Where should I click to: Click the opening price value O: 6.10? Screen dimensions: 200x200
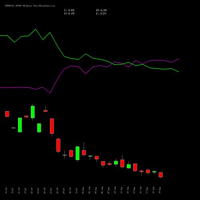coord(69,14)
